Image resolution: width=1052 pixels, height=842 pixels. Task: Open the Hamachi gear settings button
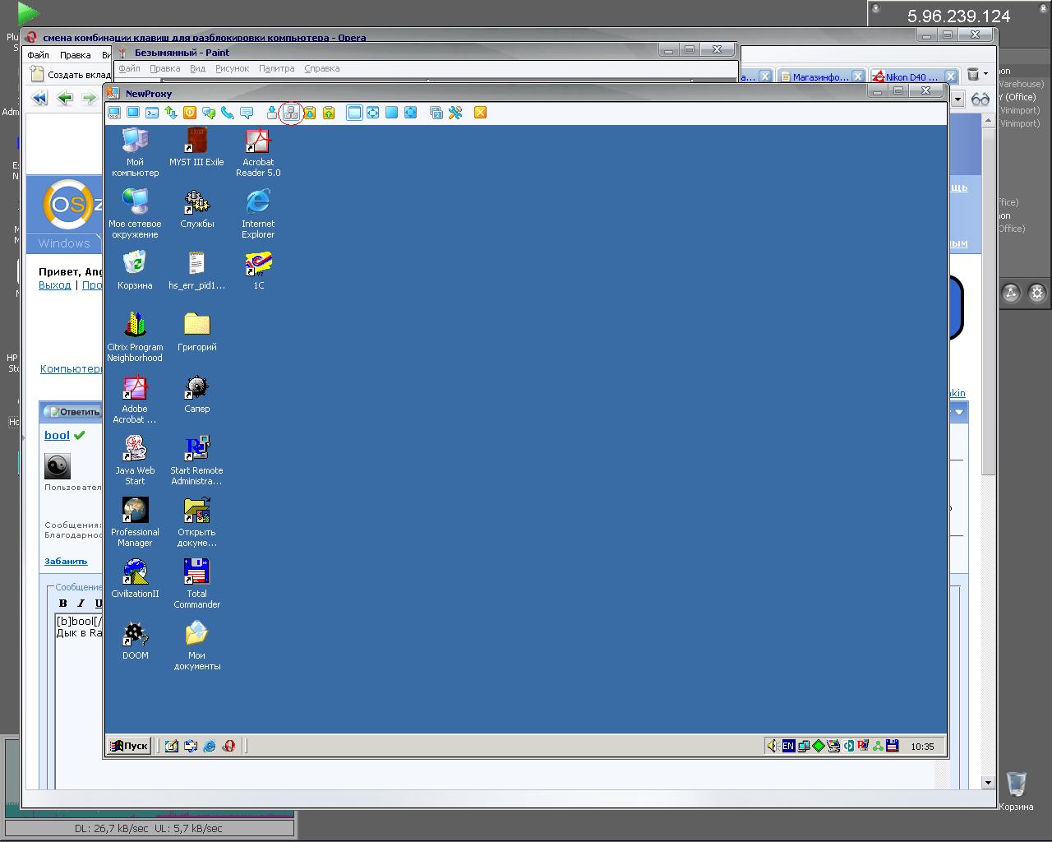pos(1037,293)
